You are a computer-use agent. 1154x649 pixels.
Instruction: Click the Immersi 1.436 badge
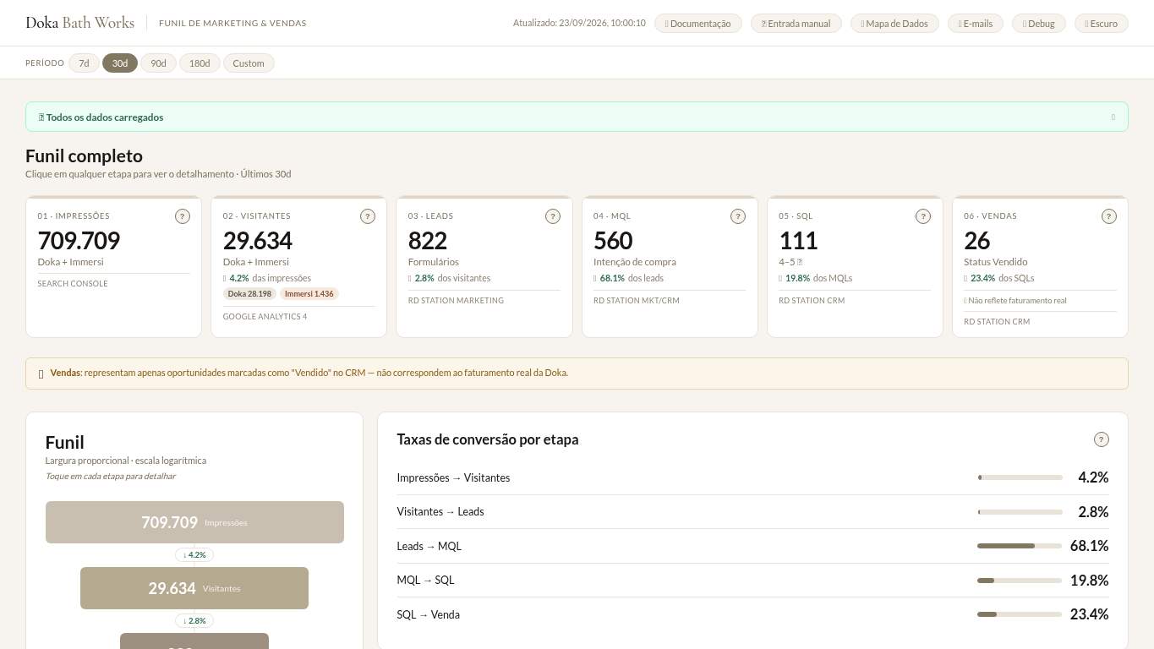click(x=309, y=294)
